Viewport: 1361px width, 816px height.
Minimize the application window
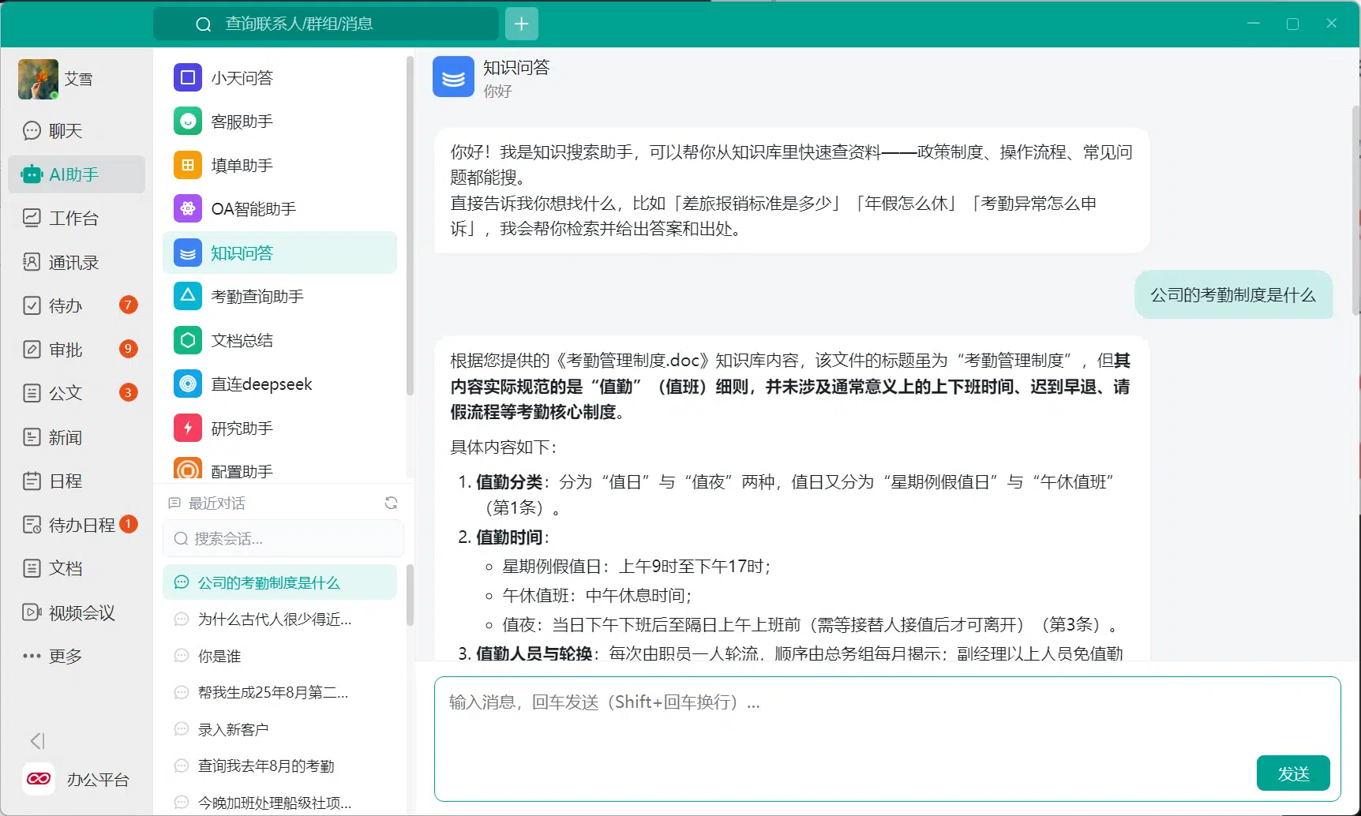pyautogui.click(x=1254, y=24)
